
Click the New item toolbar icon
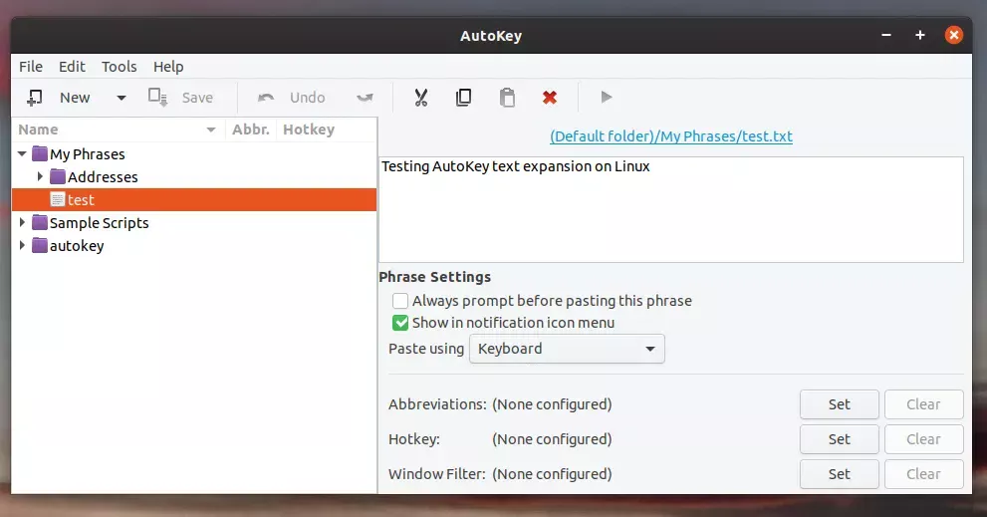[x=35, y=98]
